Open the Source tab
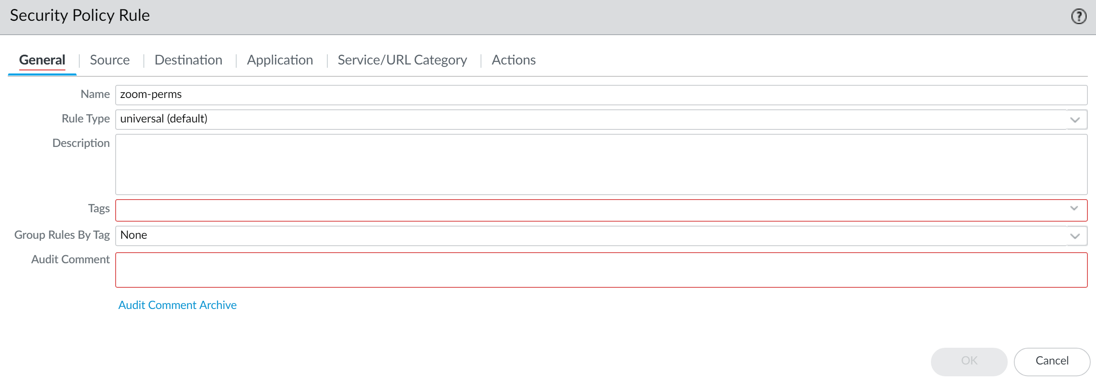1096x391 pixels. click(110, 60)
